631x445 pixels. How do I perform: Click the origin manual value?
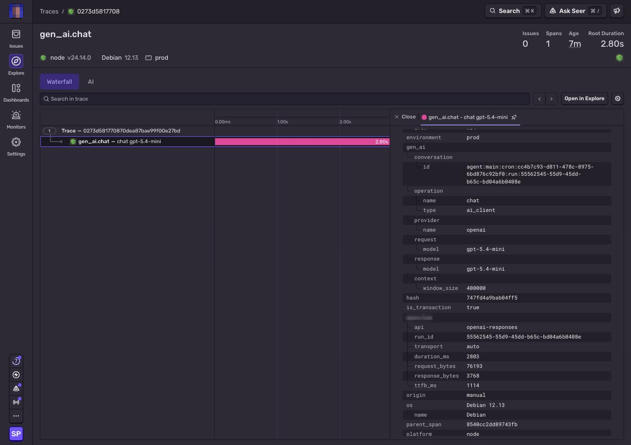(476, 395)
